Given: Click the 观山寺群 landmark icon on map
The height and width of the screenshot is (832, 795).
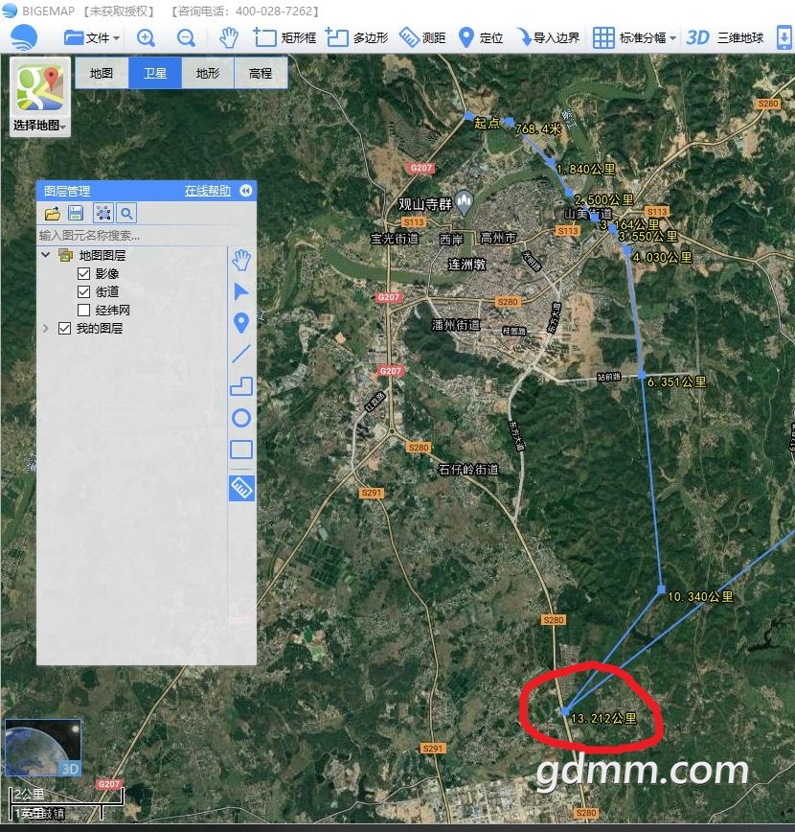Looking at the screenshot, I should [464, 202].
